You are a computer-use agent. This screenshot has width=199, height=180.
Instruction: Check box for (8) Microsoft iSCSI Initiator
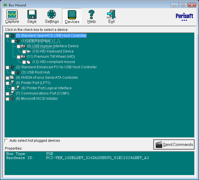(x=7, y=99)
